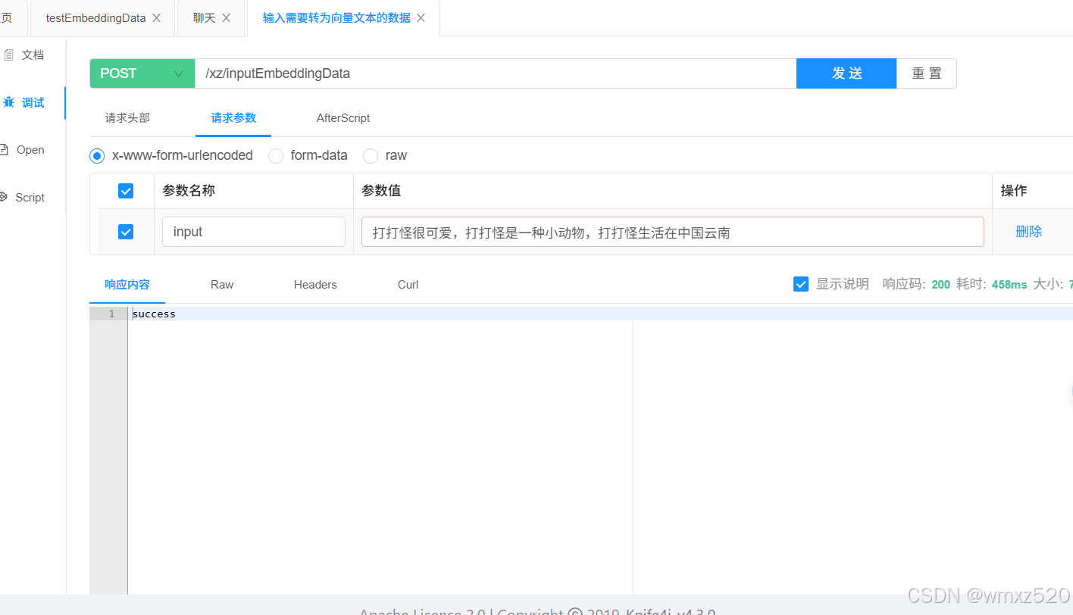The width and height of the screenshot is (1073, 615).
Task: Open the POST method dropdown
Action: [142, 73]
